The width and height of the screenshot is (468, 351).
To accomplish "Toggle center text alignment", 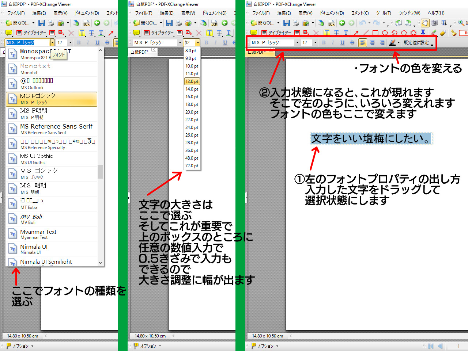I will [x=372, y=43].
